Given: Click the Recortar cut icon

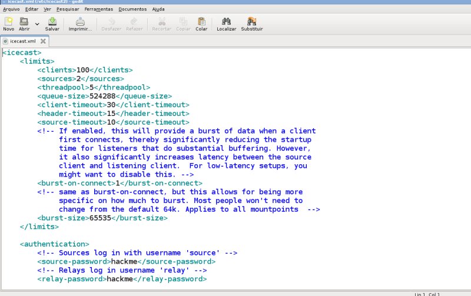Looking at the screenshot, I should pos(162,22).
